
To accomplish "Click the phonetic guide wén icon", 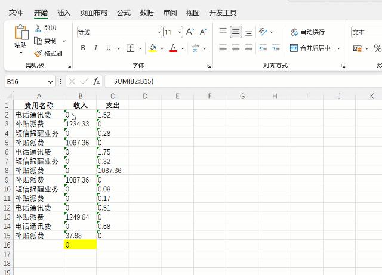I will click(195, 48).
